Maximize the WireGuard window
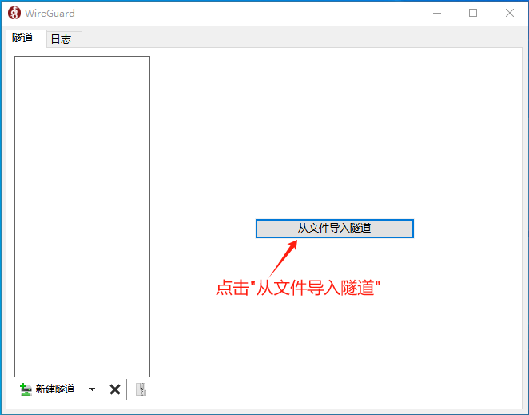 (x=473, y=13)
